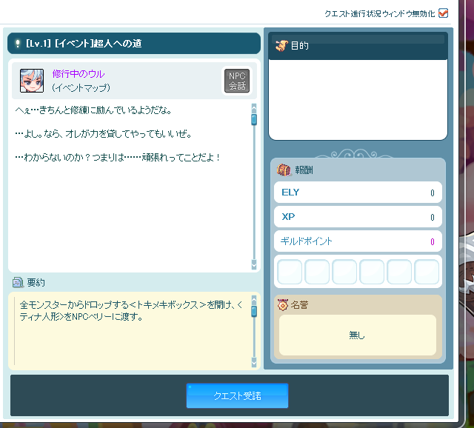Image resolution: width=474 pixels, height=428 pixels.
Task: Click the quest exclamation icon in title
Action: click(x=18, y=44)
